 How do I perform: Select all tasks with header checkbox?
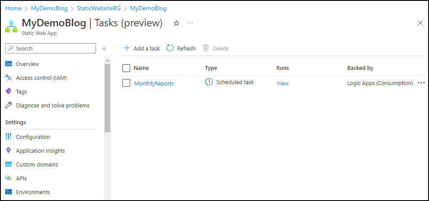coord(126,68)
